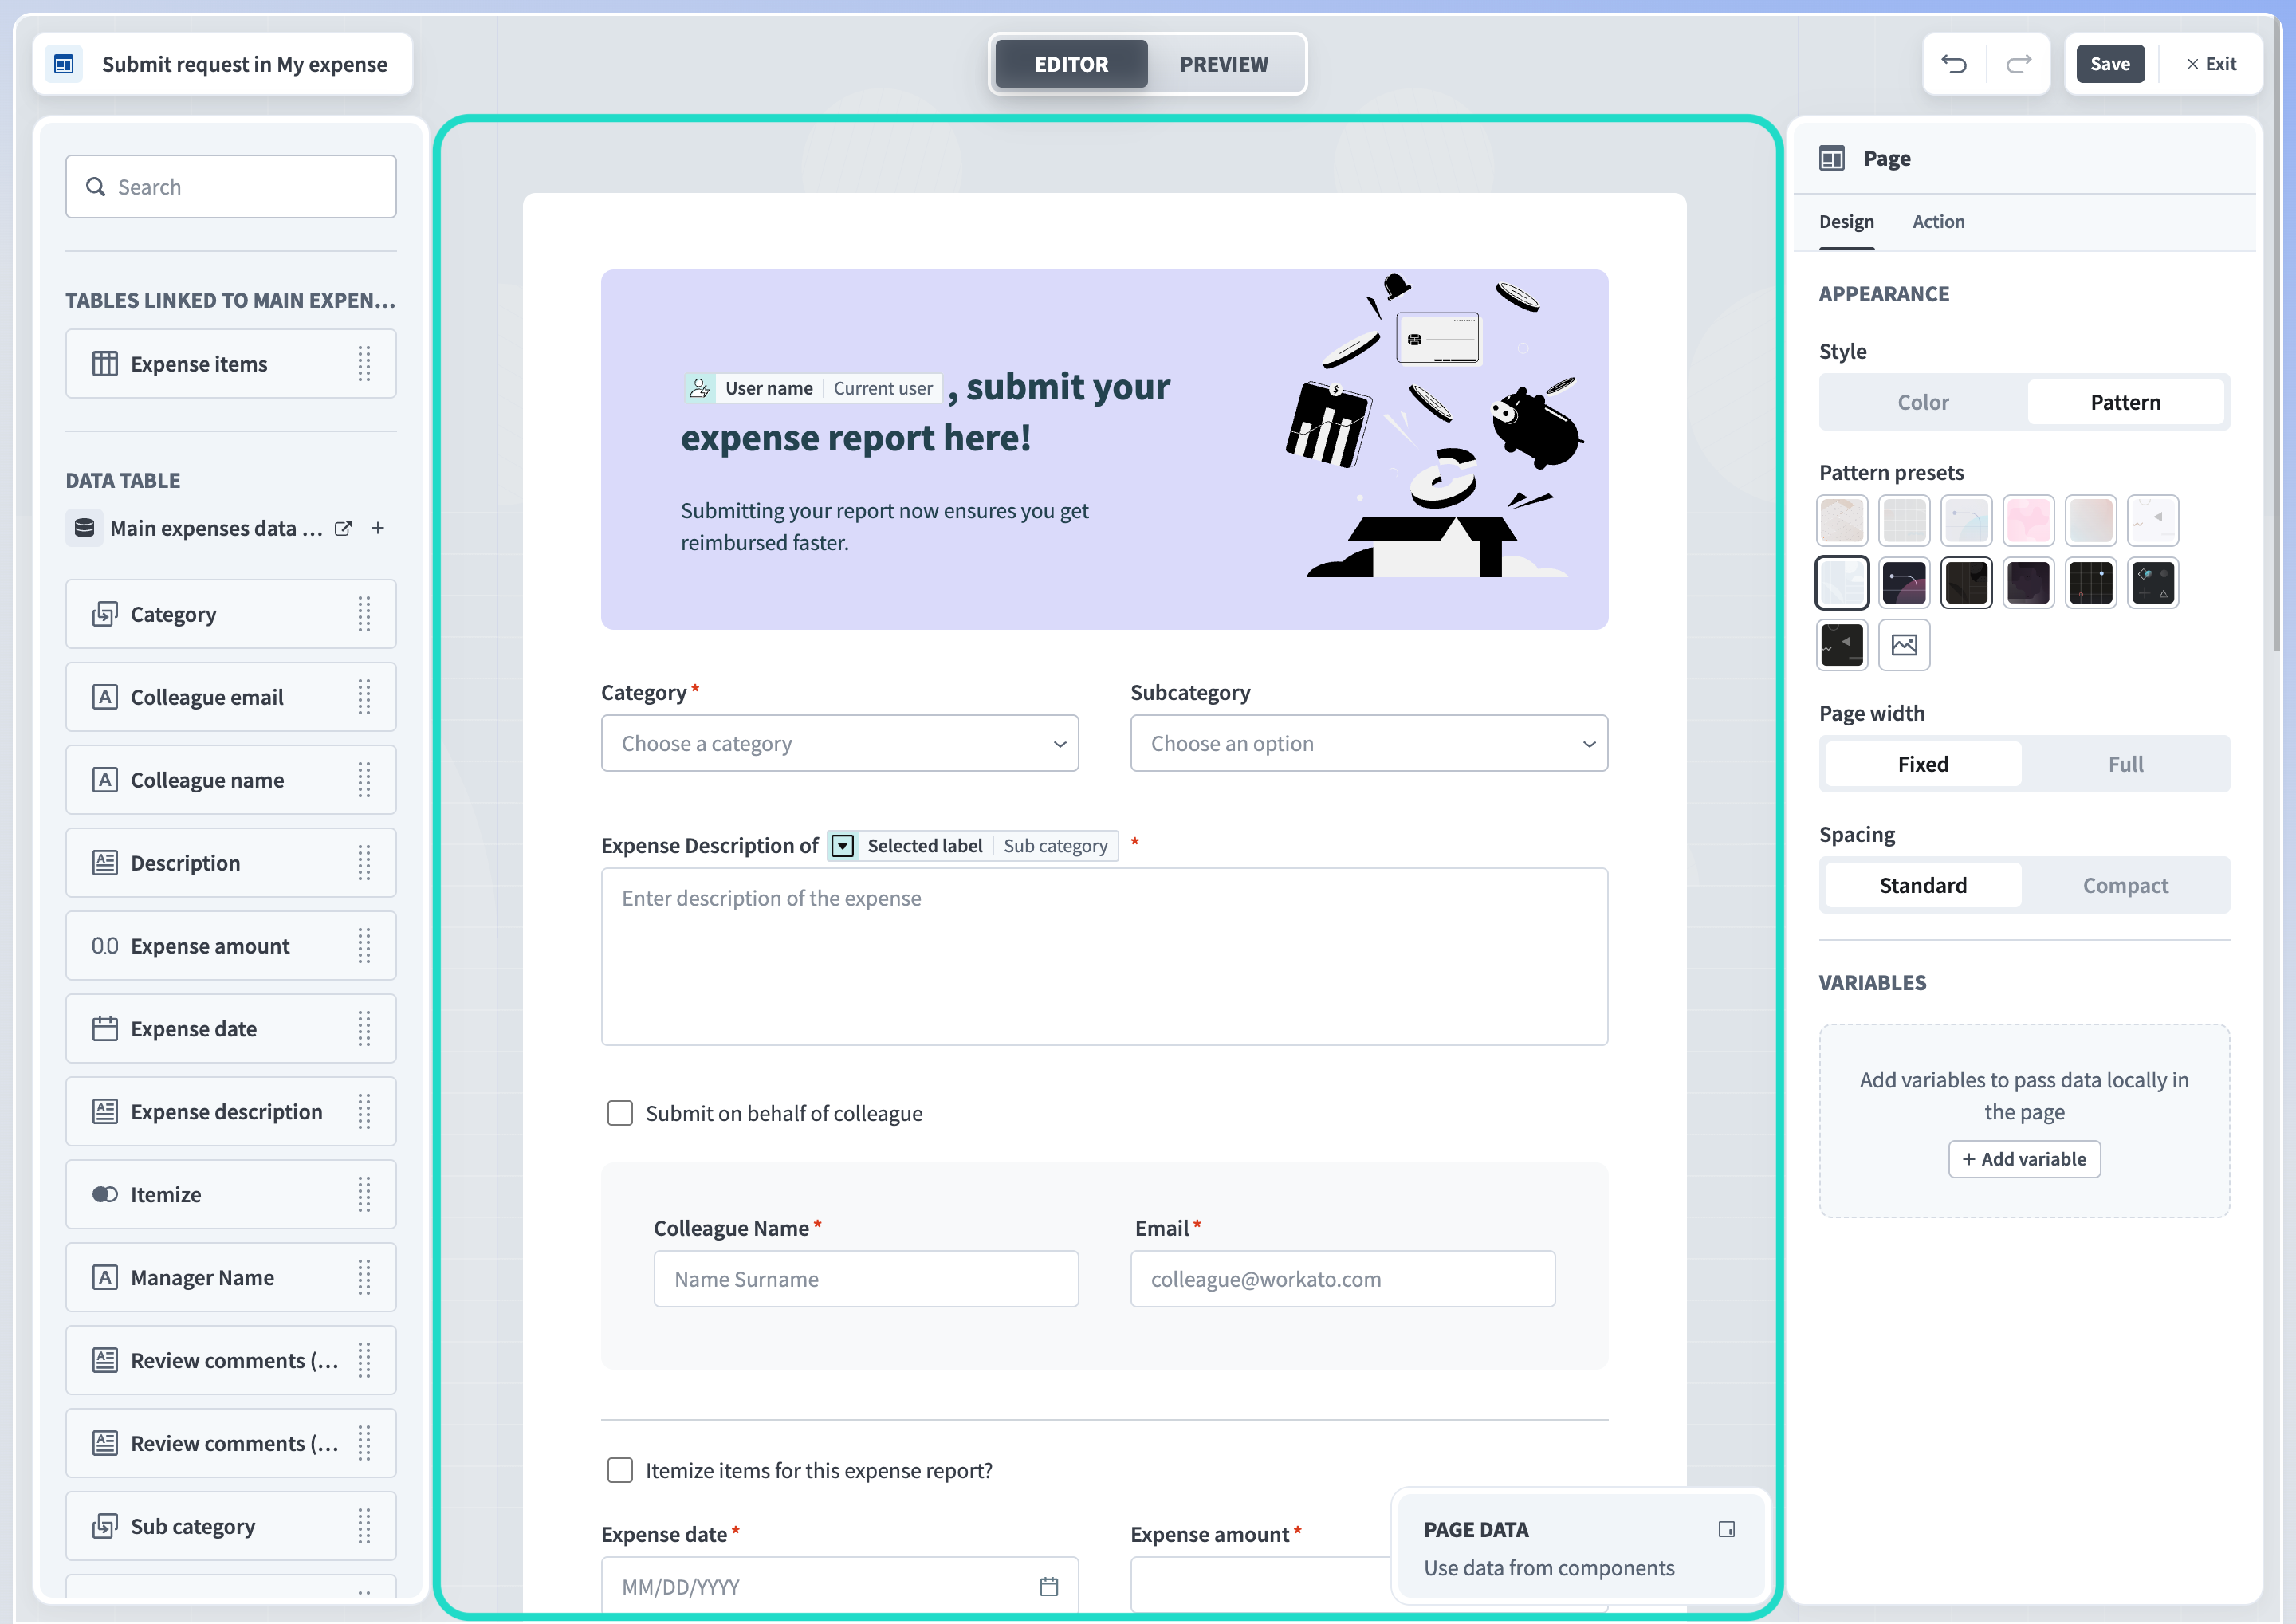Switch to PREVIEW mode

click(x=1224, y=64)
